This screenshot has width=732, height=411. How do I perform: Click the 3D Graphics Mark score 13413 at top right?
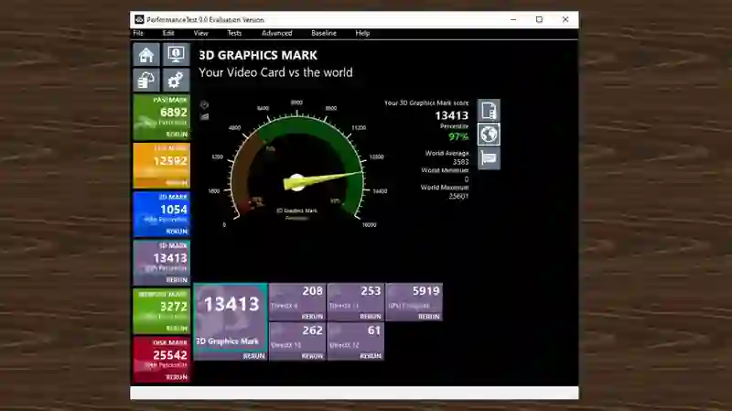451,115
